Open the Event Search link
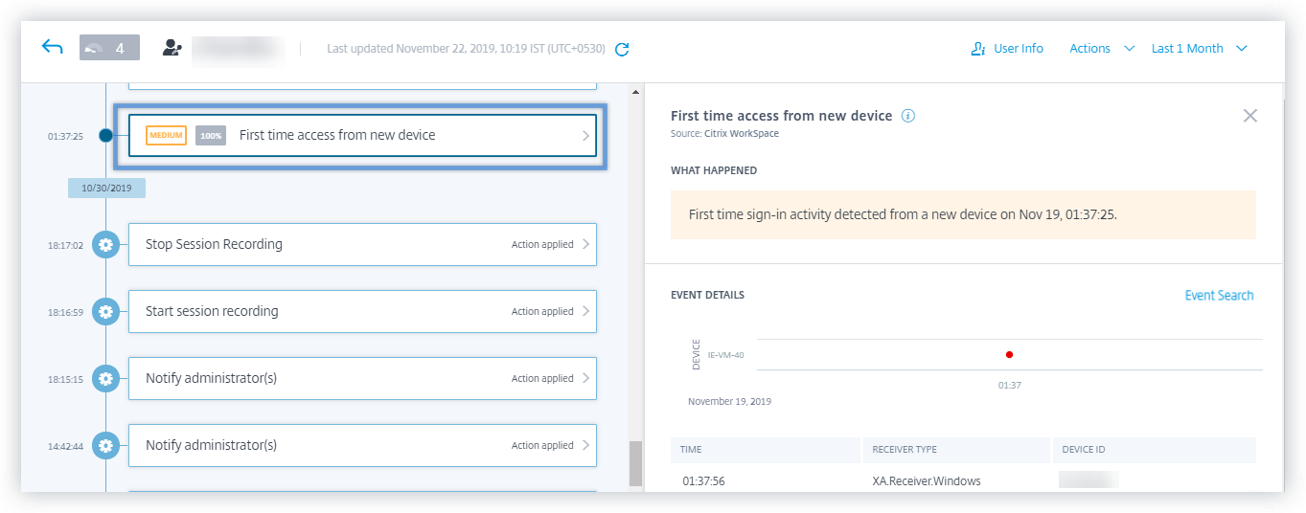1306x513 pixels. (1219, 296)
